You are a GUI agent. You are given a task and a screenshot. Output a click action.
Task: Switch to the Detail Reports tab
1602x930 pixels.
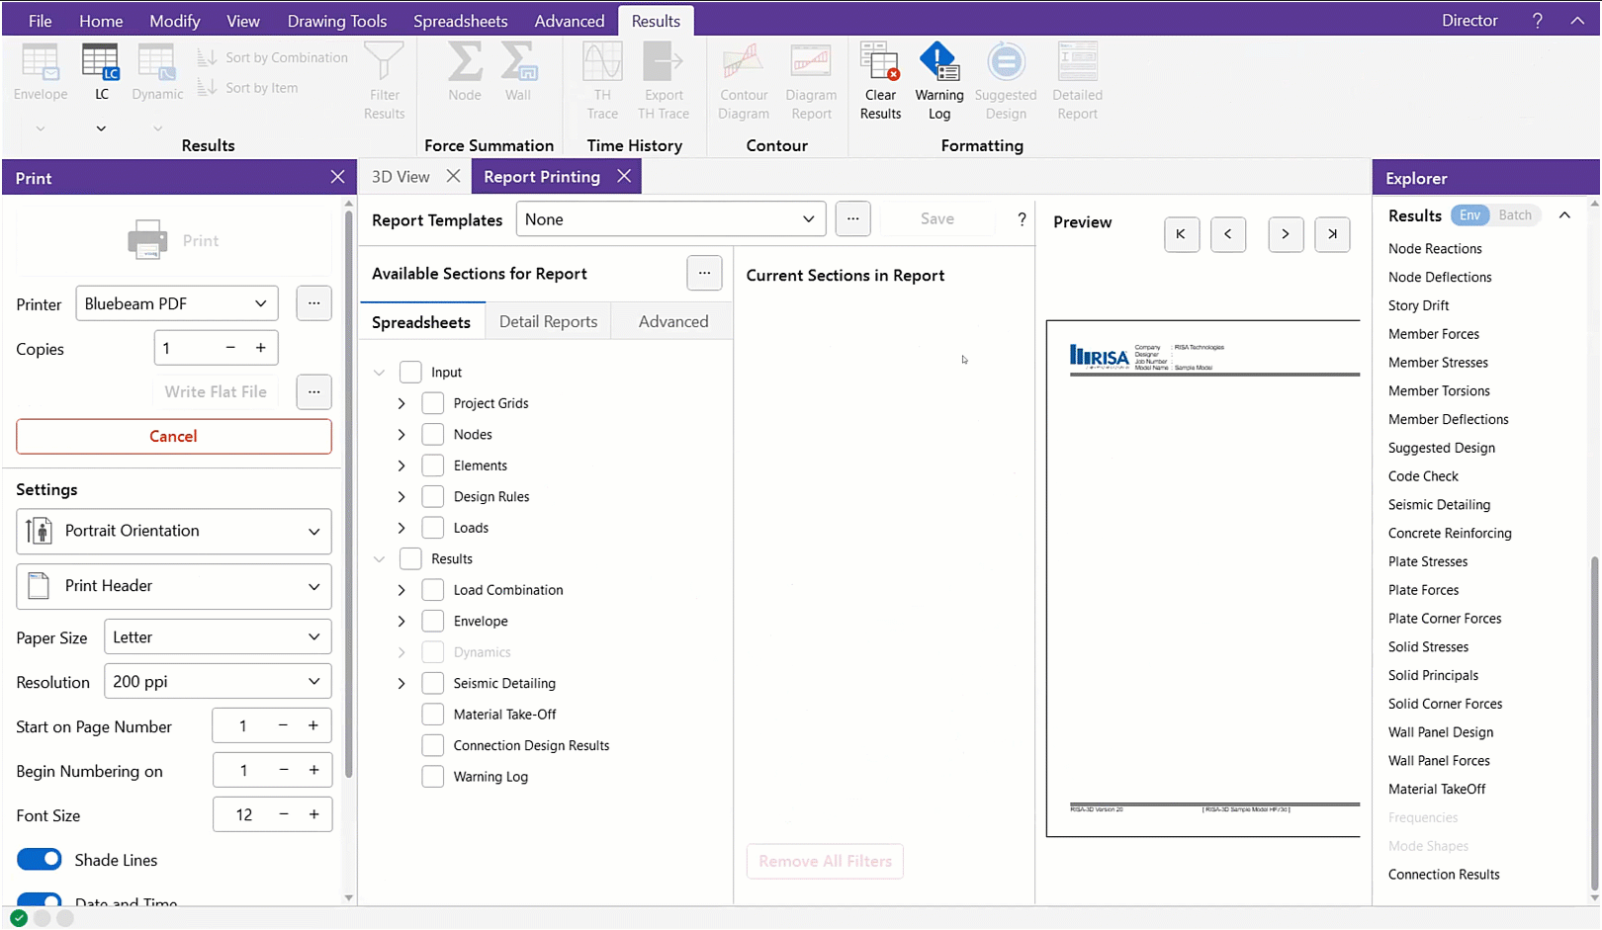(x=548, y=321)
